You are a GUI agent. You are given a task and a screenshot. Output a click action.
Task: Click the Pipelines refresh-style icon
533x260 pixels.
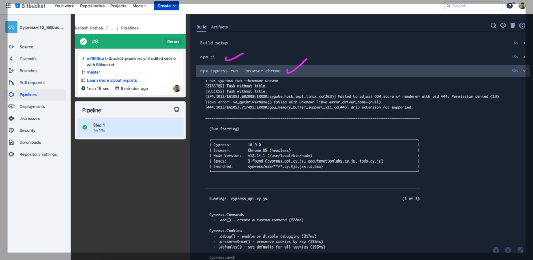coord(11,95)
